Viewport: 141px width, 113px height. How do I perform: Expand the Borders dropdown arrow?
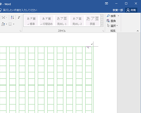pos(14,24)
